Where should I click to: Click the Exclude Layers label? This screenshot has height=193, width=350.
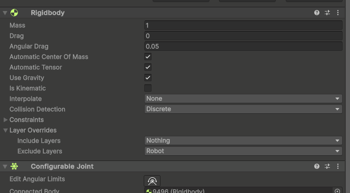click(x=39, y=151)
